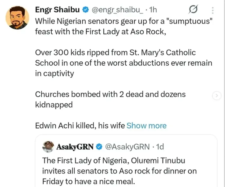Open the @engr_shaibu_ handle
Screen dimensions: 225x187
point(118,10)
